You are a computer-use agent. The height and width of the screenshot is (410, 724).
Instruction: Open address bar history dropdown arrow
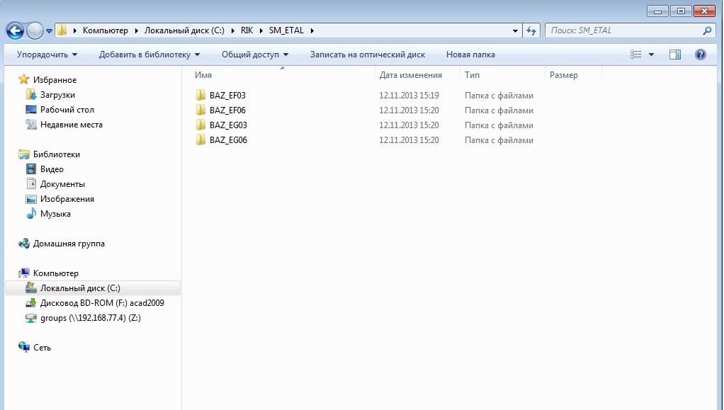click(x=516, y=31)
